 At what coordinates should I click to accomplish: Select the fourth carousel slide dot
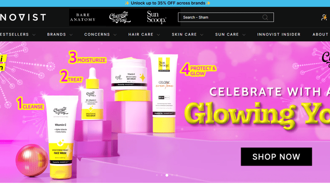[x=172, y=175]
